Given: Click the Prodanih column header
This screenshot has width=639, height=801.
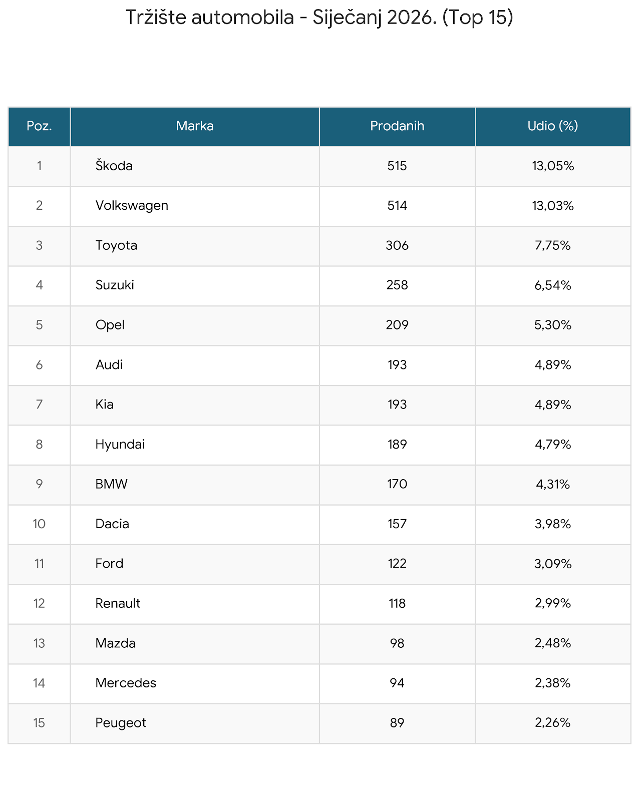Looking at the screenshot, I should tap(397, 126).
